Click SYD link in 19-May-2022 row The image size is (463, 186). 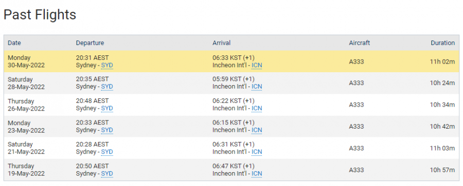tap(107, 174)
